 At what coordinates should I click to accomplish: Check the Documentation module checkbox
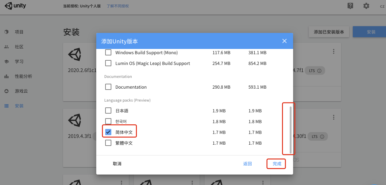pos(108,87)
